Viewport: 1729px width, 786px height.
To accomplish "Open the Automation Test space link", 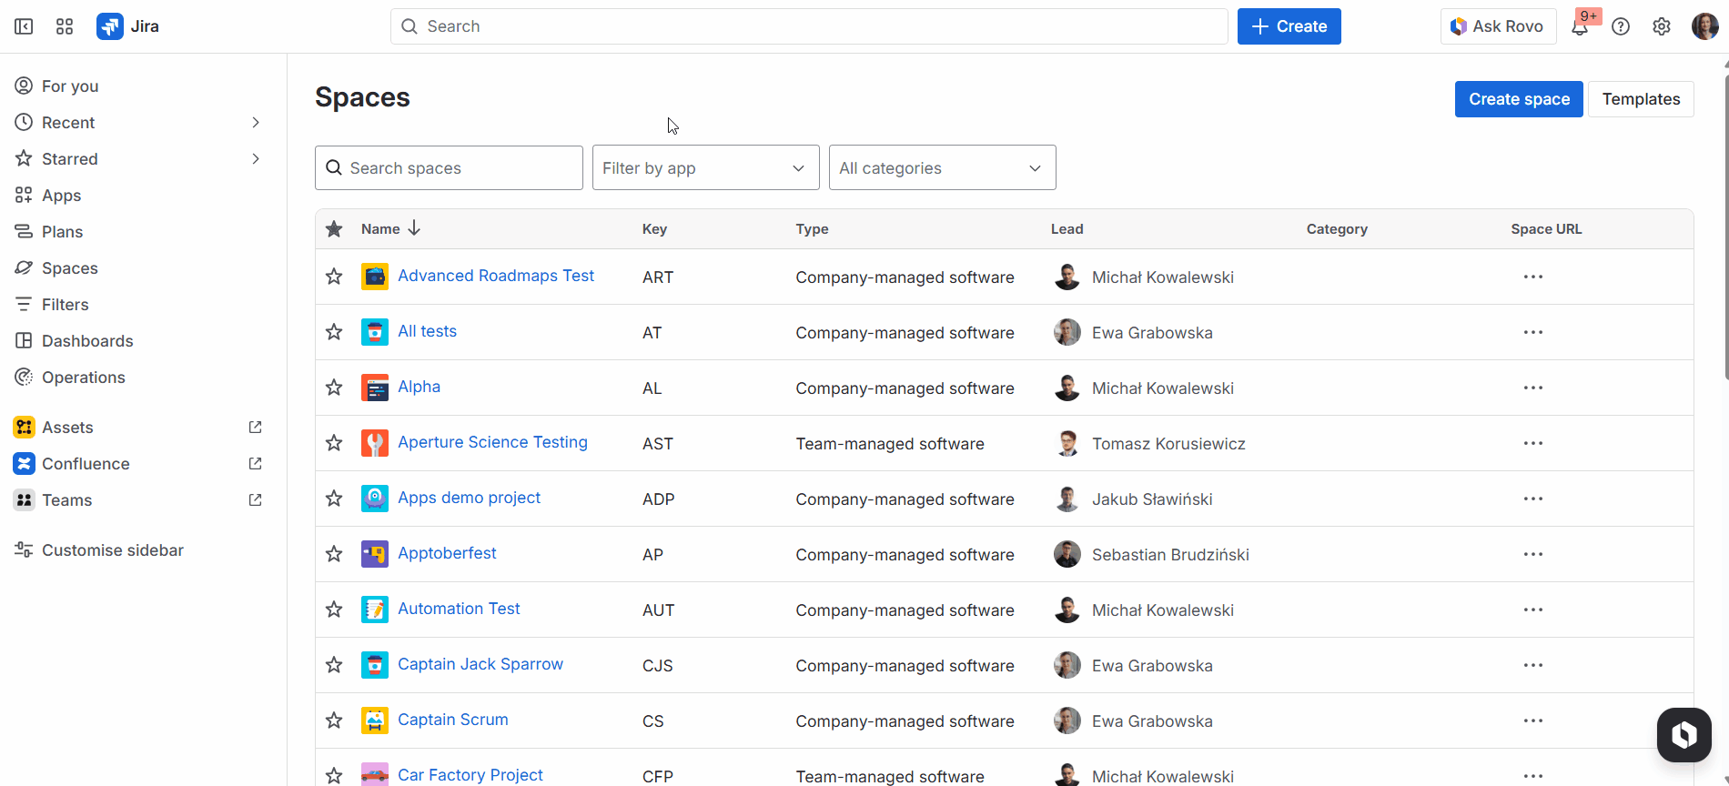I will click(459, 609).
